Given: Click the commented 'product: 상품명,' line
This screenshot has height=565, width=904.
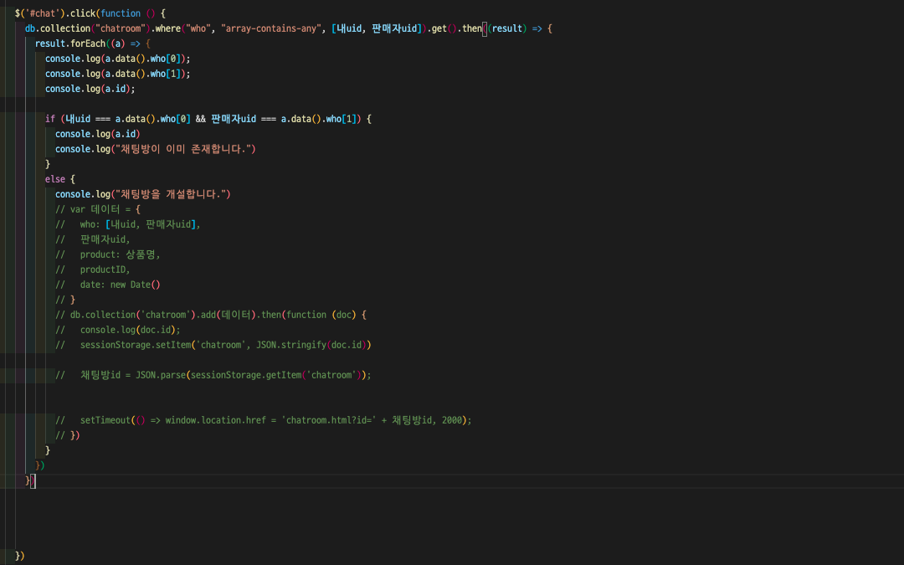Looking at the screenshot, I should [x=120, y=254].
